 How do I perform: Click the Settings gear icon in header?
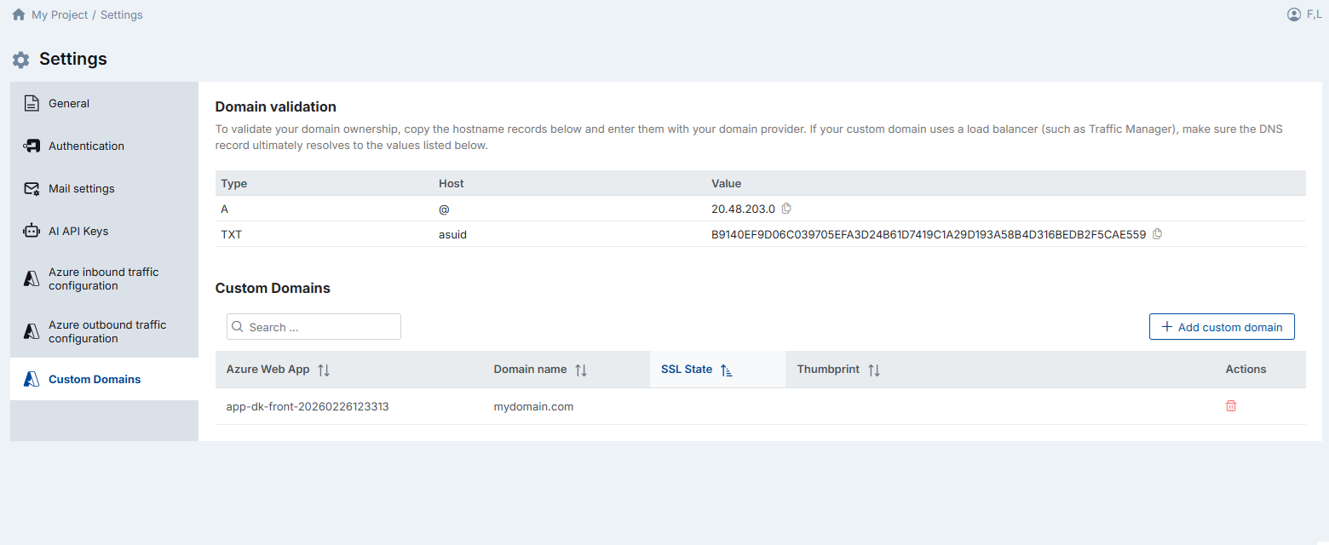tap(20, 59)
